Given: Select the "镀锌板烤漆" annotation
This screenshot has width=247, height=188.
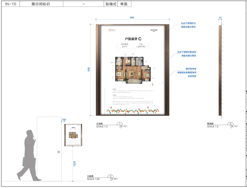Looking at the screenshot, I should 191,69.
